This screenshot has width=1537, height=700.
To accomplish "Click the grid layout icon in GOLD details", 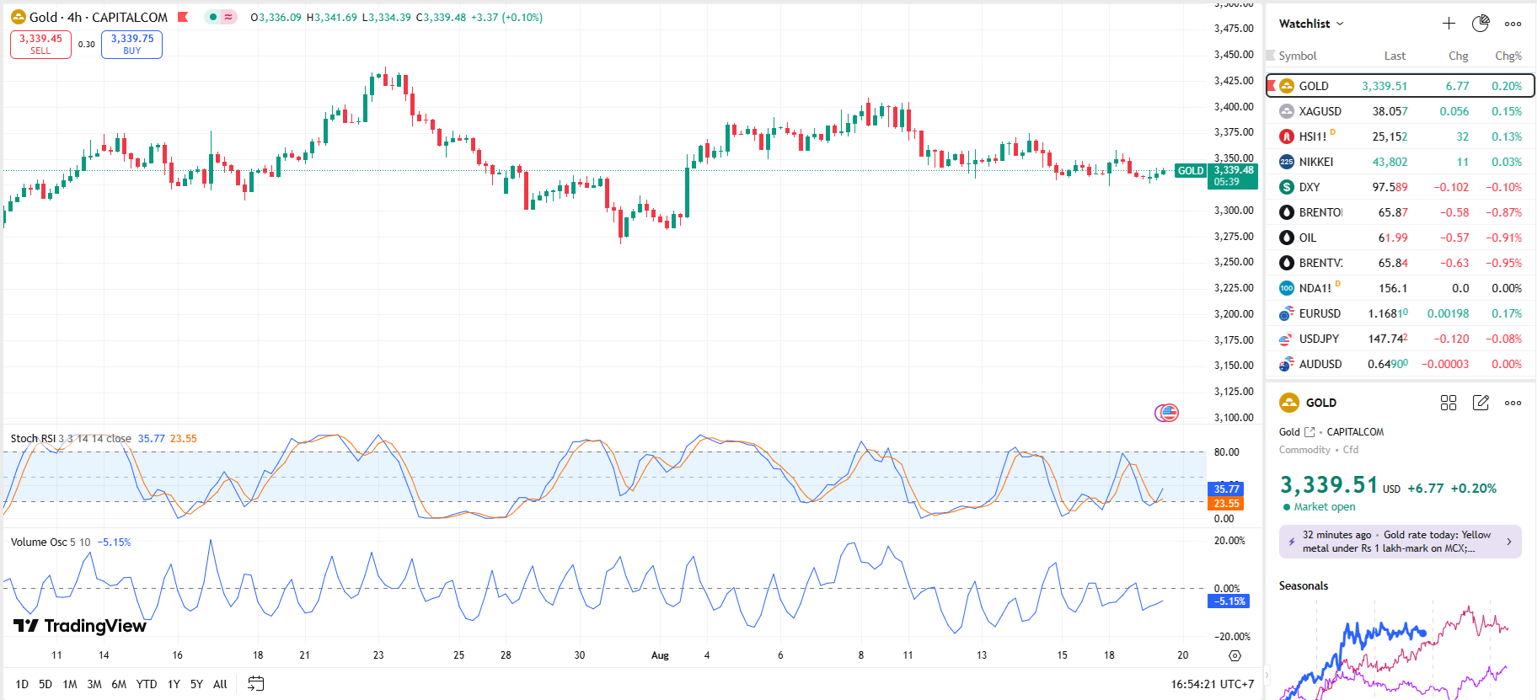I will (1449, 403).
